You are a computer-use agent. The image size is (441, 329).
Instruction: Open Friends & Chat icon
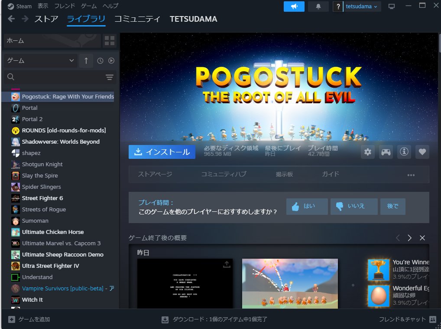433,319
